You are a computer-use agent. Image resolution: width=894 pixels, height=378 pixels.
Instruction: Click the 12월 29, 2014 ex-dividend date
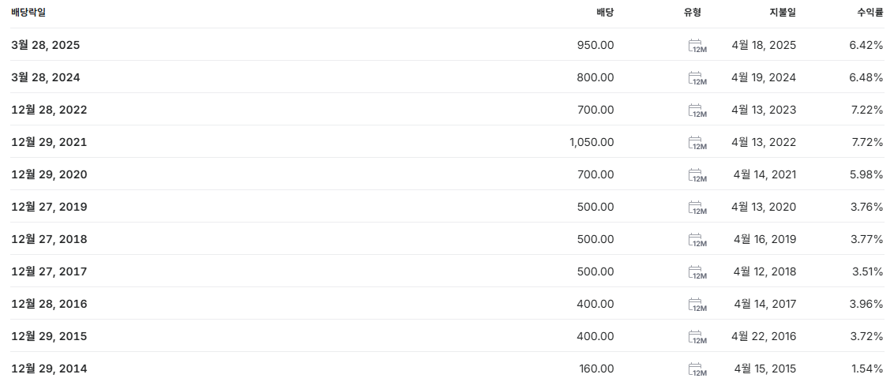pos(49,369)
